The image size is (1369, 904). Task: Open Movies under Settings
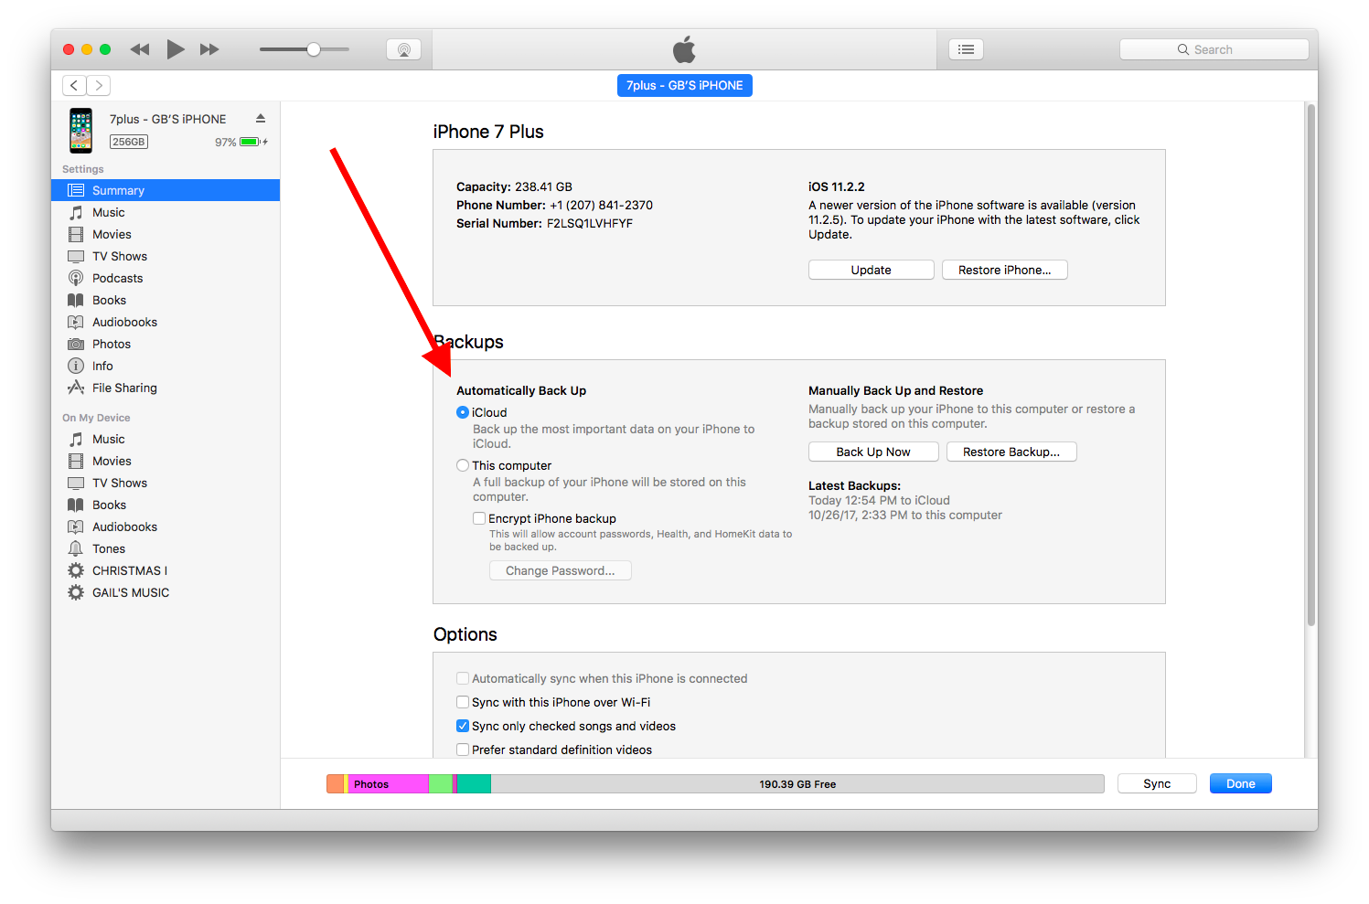tap(166, 234)
